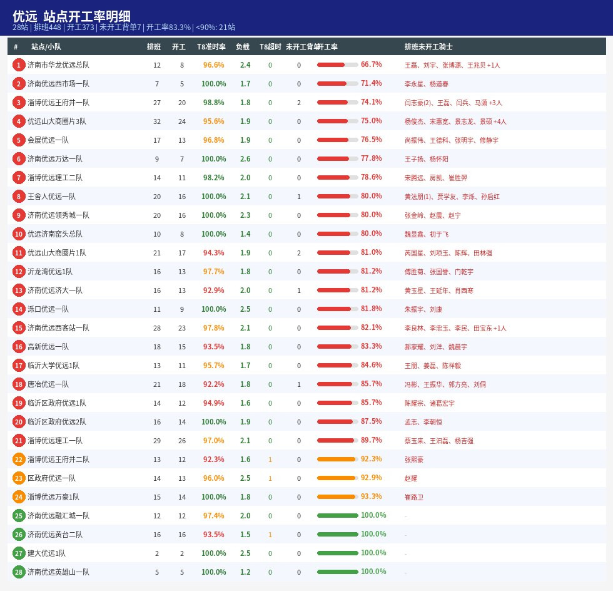Click the 89.7% rate of 淄博优远理工一队
The image size is (613, 591).
pos(371,440)
